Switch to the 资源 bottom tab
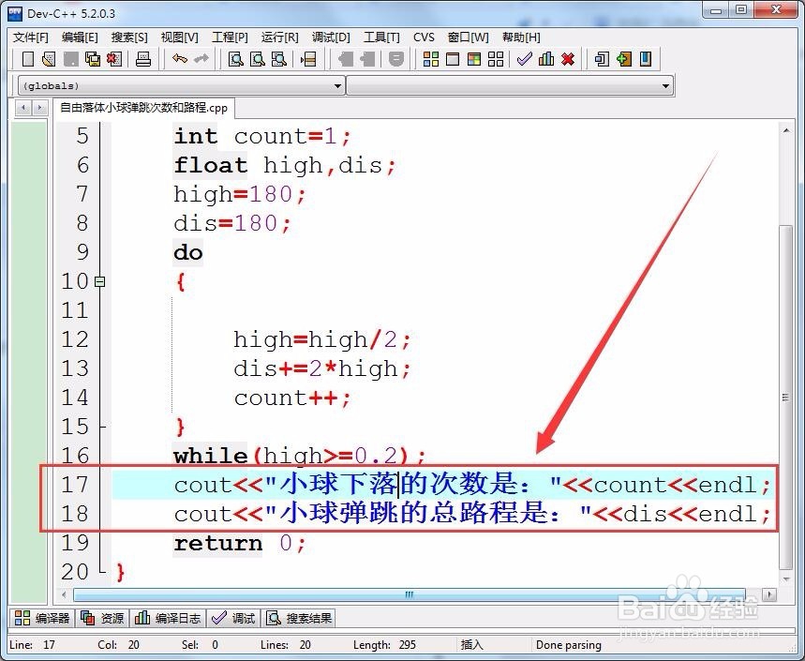Image resolution: width=805 pixels, height=661 pixels. pyautogui.click(x=103, y=618)
